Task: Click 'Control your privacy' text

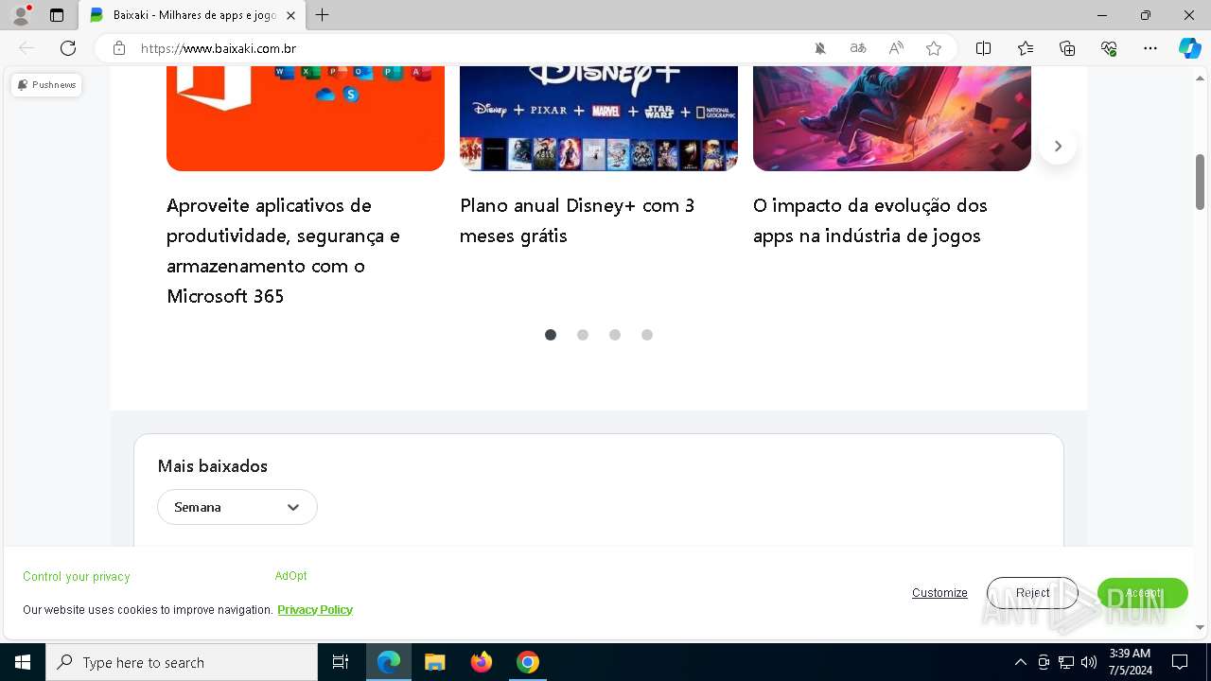Action: (77, 577)
